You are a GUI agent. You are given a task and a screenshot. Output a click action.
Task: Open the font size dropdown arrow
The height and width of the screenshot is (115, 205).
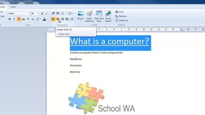(x=38, y=13)
